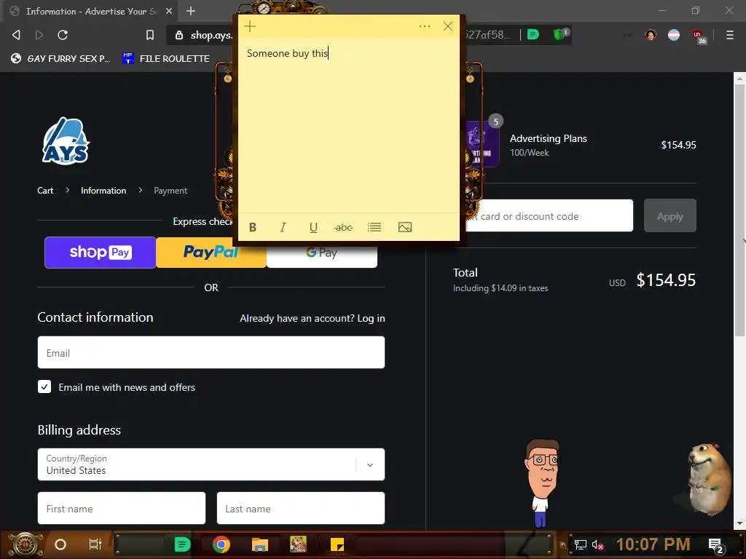Click the green reader mode icon in address bar
This screenshot has height=559, width=746.
tap(533, 34)
